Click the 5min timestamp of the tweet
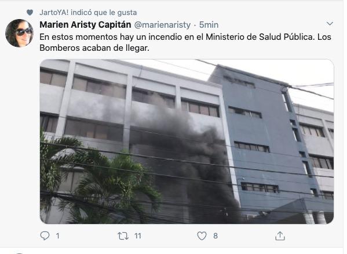 209,25
